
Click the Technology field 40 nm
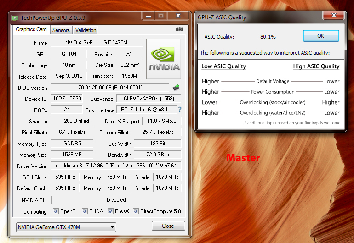[69, 65]
